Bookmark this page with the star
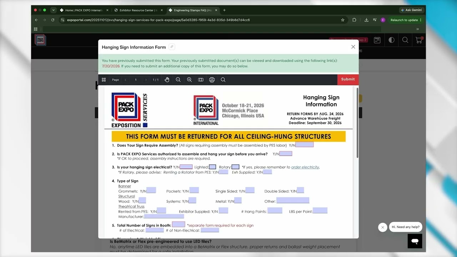The height and width of the screenshot is (257, 457). coord(343,20)
